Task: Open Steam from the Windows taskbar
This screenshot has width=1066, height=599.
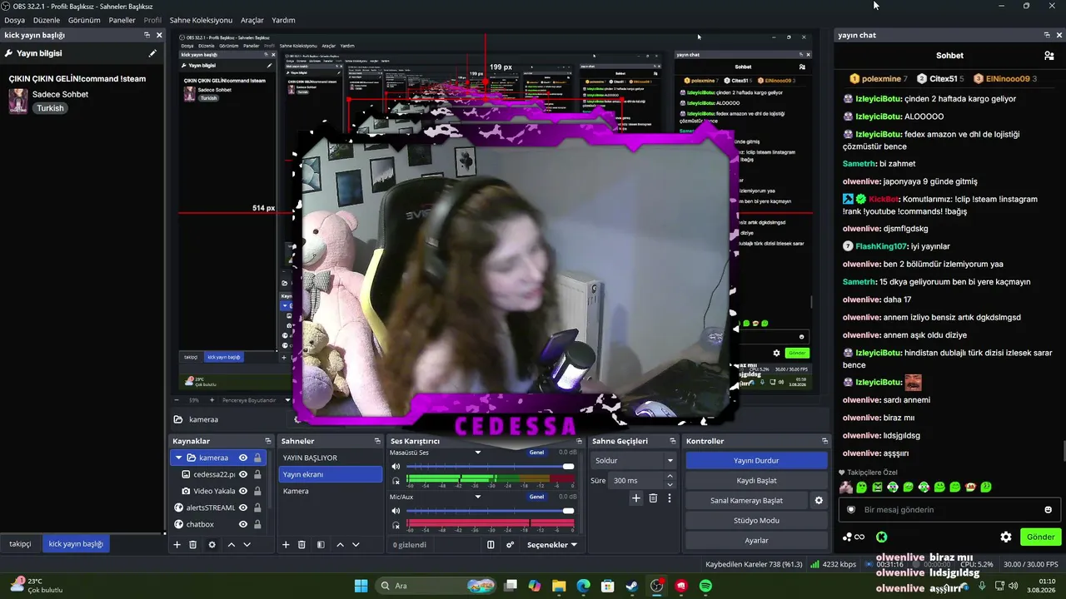Action: tap(632, 586)
